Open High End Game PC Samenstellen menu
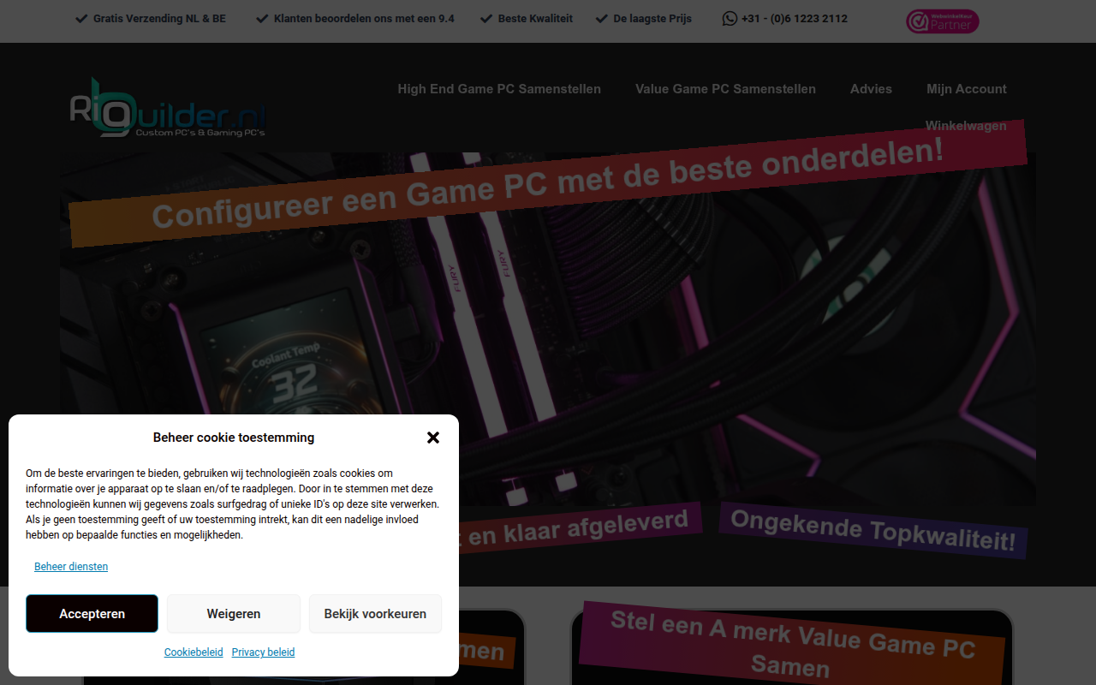 [x=499, y=89]
